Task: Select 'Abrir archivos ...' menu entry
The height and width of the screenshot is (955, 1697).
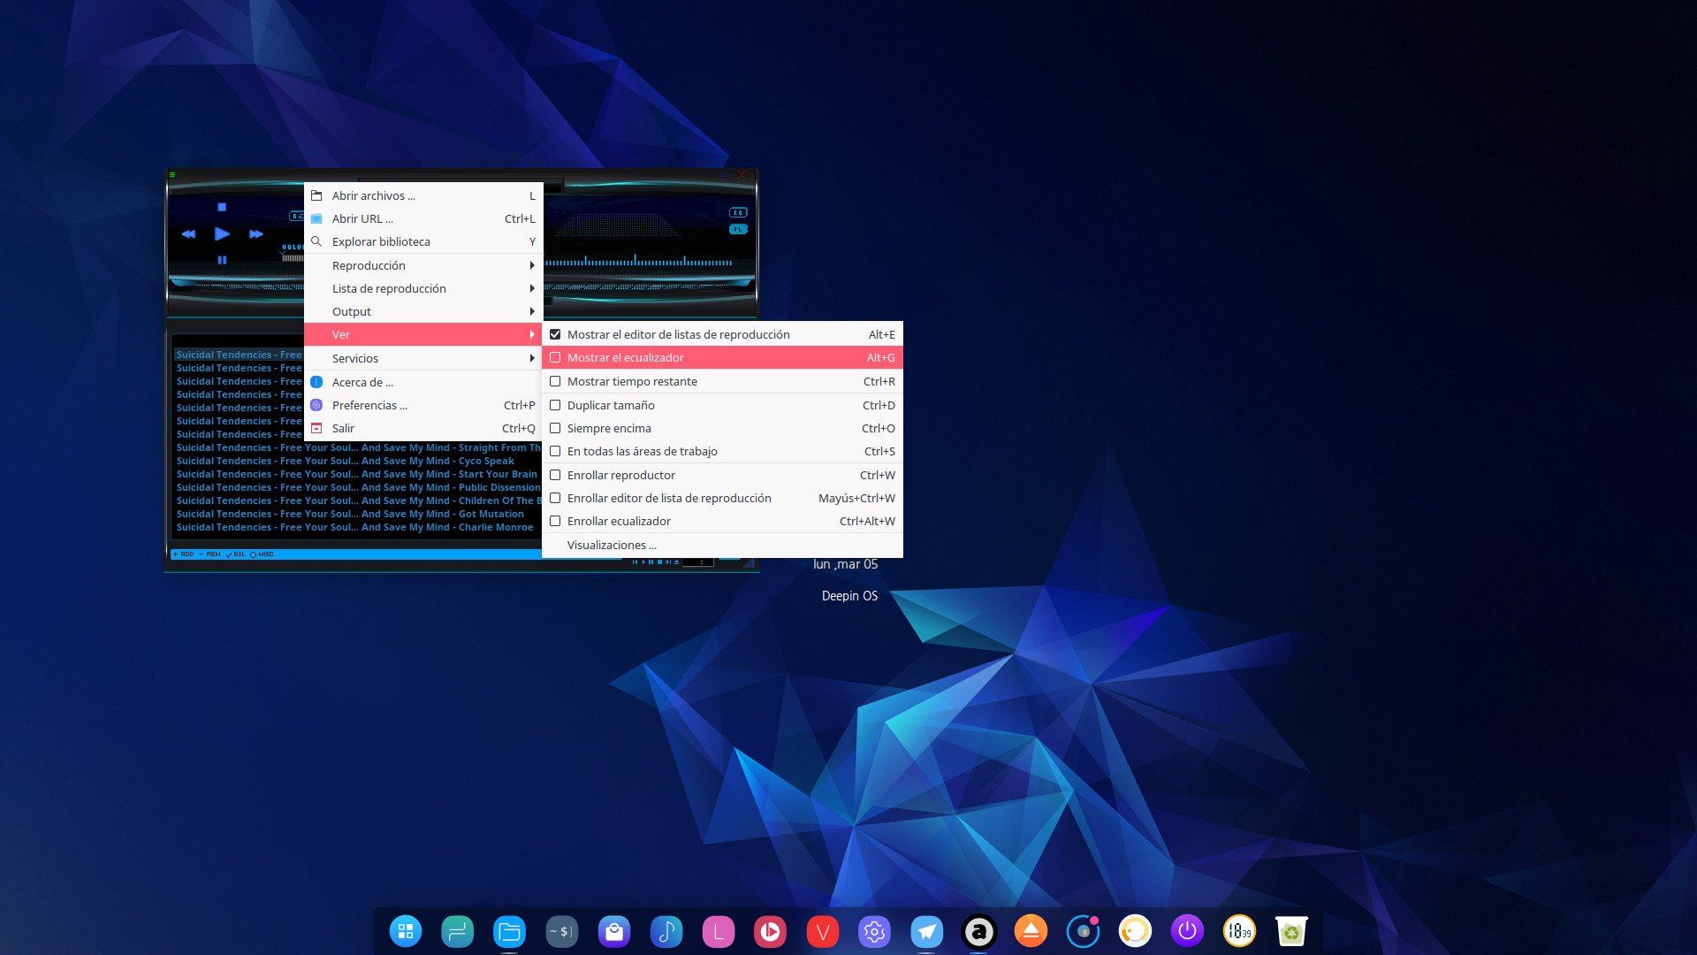Action: tap(423, 195)
